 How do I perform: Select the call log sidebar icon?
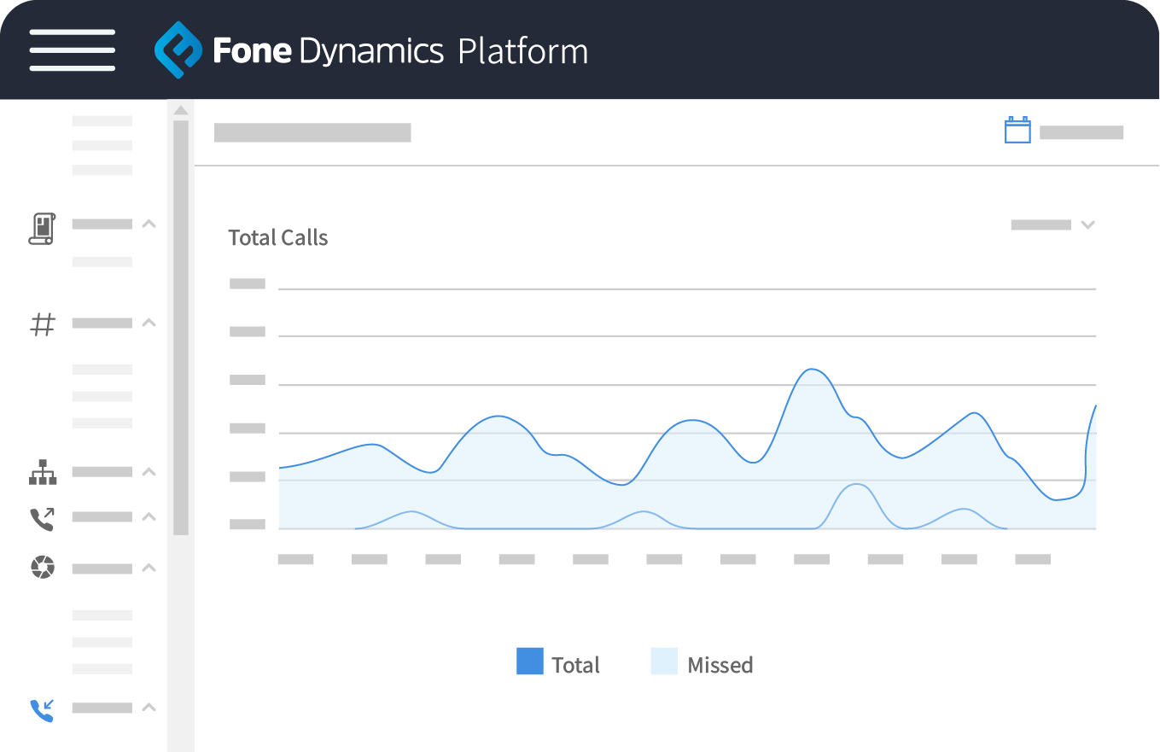tap(43, 228)
